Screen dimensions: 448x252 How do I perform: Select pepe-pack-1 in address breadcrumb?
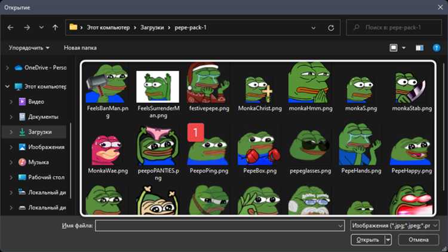point(191,27)
